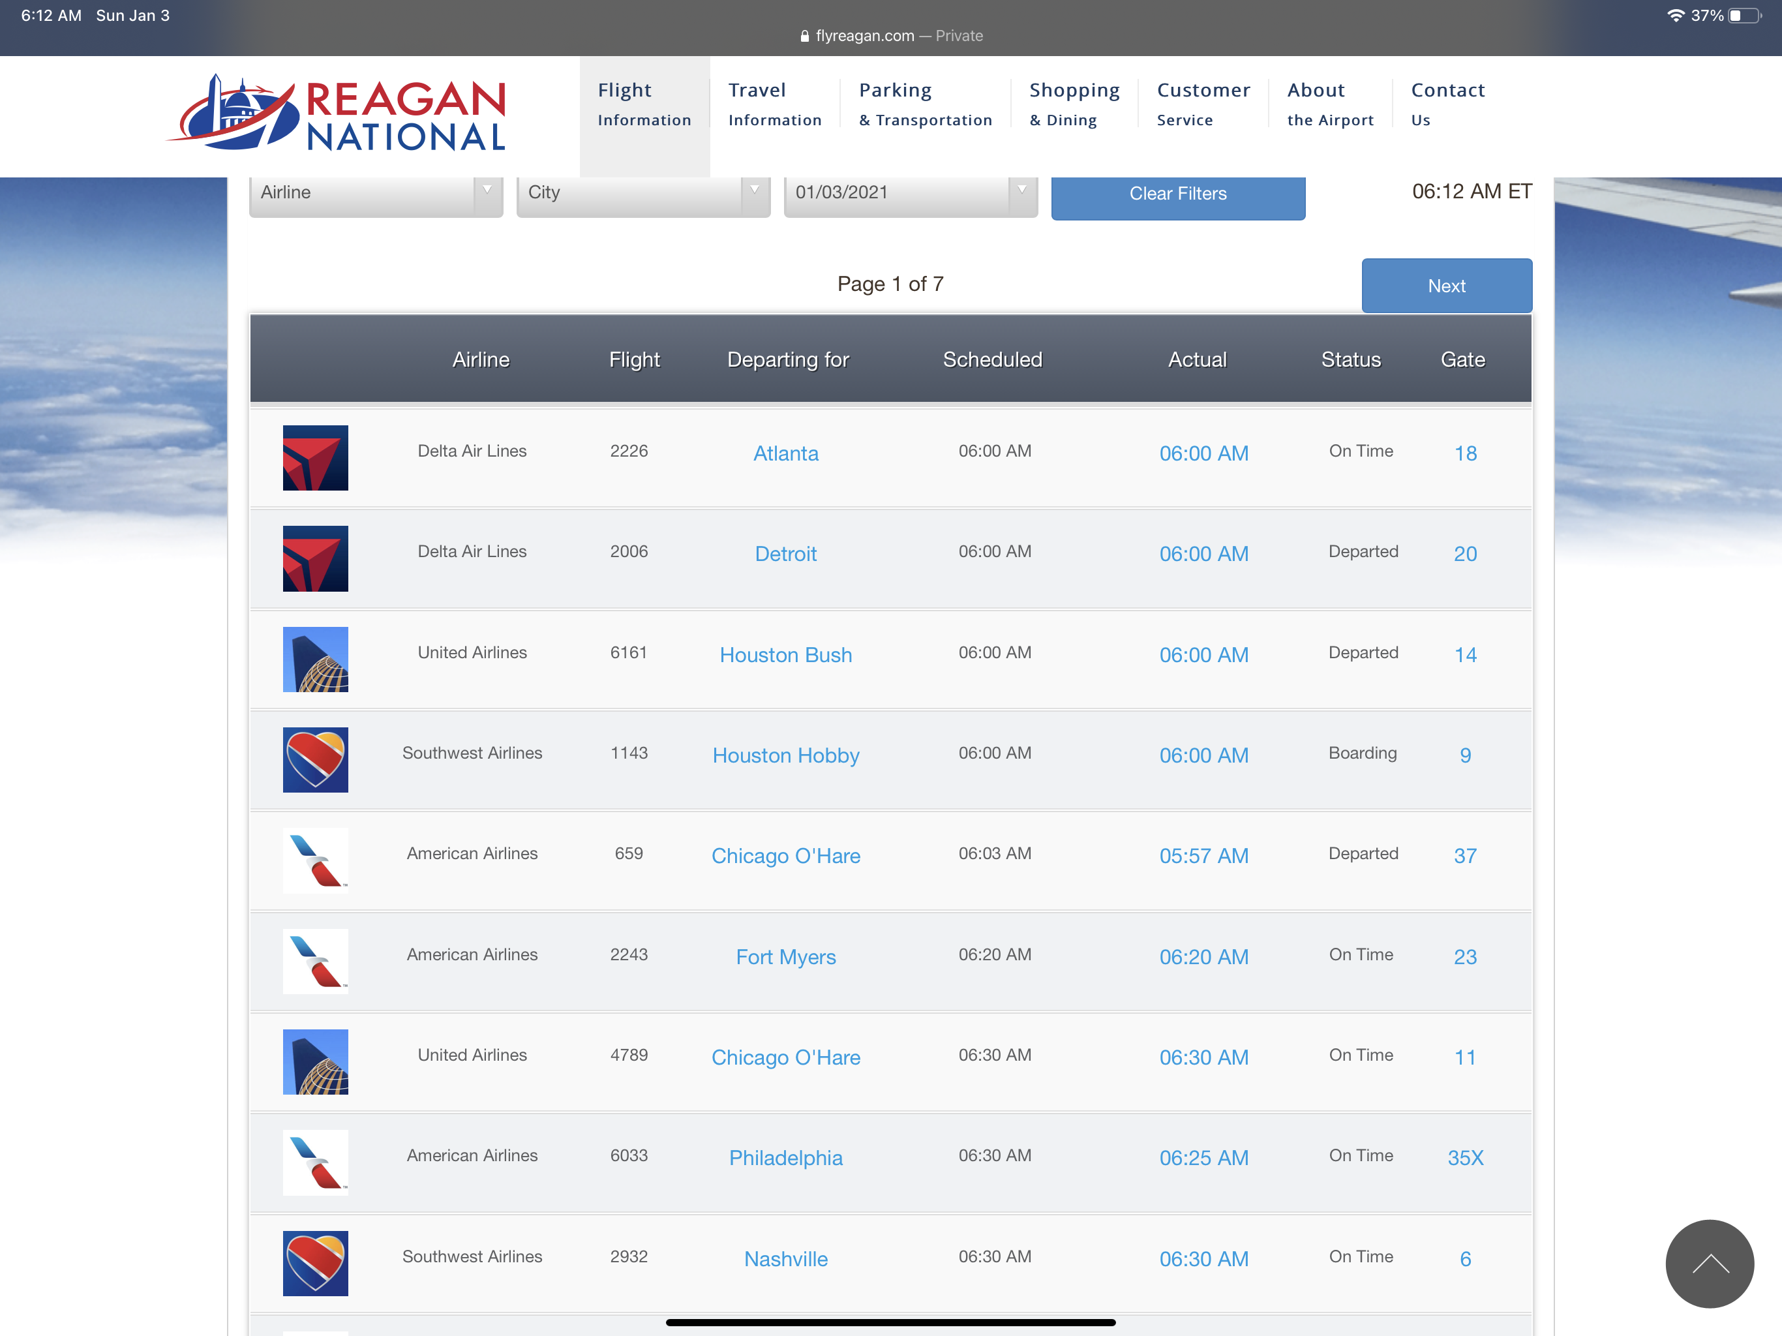The height and width of the screenshot is (1336, 1782).
Task: Click the Departed status for Detroit flight
Action: point(1363,551)
